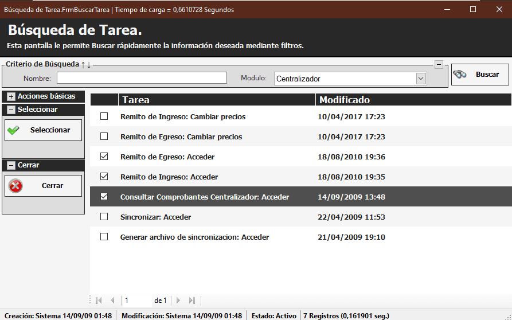The height and width of the screenshot is (320, 512).
Task: Tick Generar archivo de sincronizacion checkbox
Action: coord(104,237)
